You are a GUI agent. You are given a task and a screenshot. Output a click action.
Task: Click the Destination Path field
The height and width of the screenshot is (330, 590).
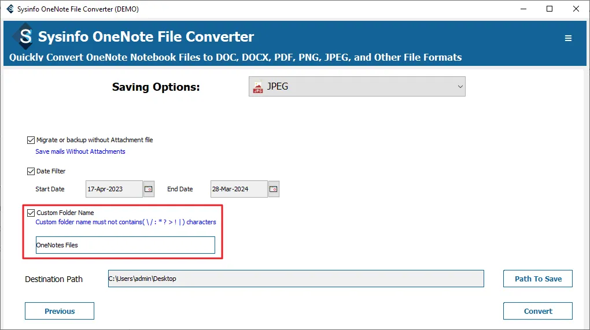tap(296, 279)
